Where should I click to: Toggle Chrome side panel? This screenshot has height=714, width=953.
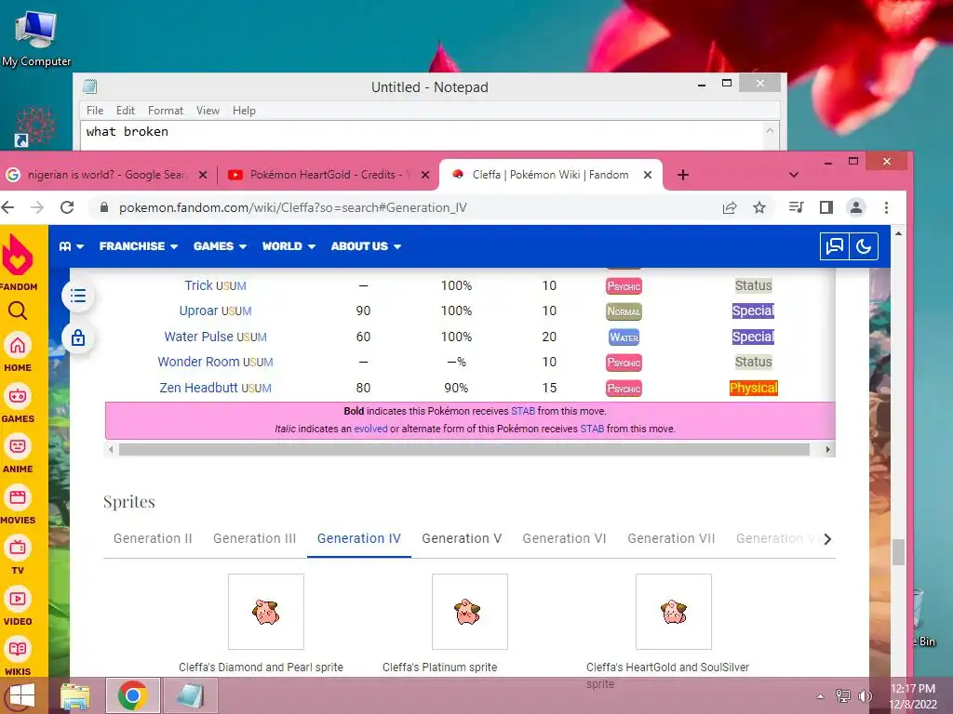826,207
